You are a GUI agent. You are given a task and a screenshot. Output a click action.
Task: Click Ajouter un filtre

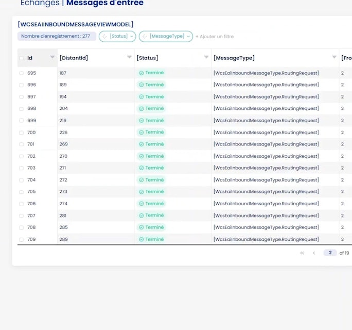(x=215, y=37)
